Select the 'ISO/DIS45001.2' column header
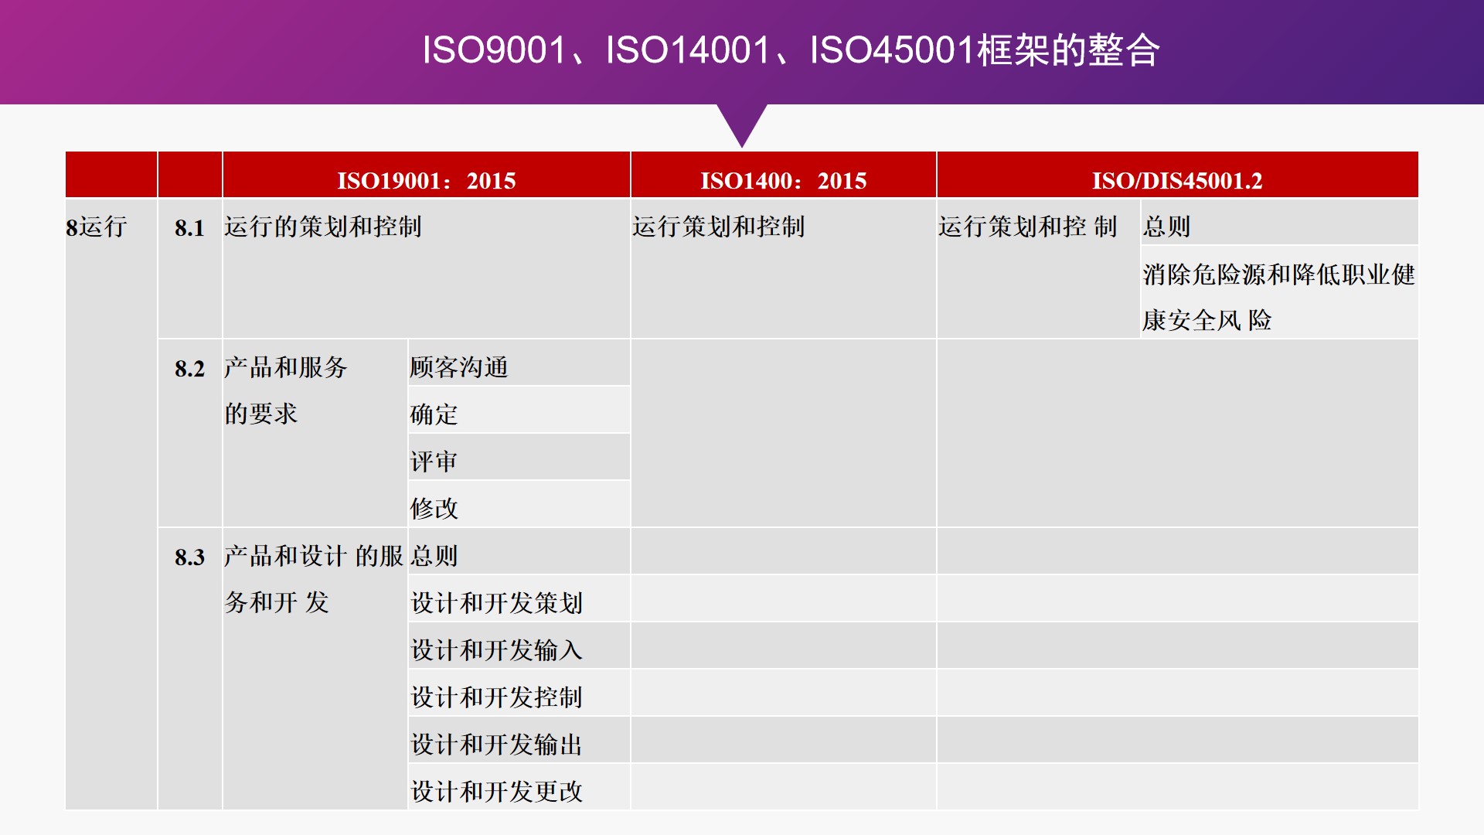Image resolution: width=1484 pixels, height=835 pixels. [x=1178, y=176]
